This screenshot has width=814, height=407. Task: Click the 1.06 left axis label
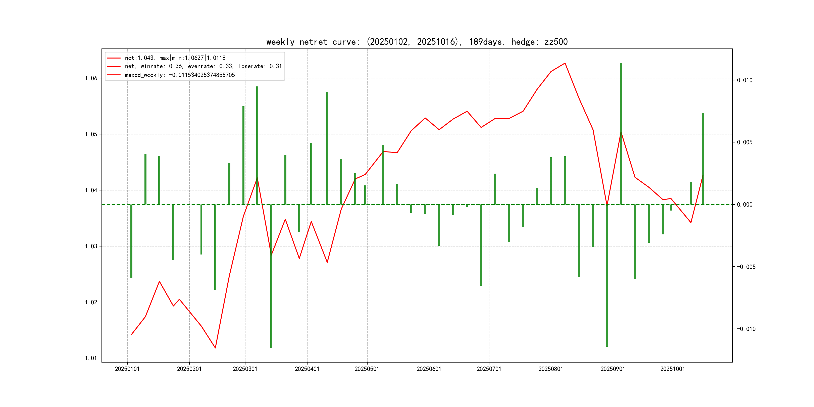click(91, 78)
